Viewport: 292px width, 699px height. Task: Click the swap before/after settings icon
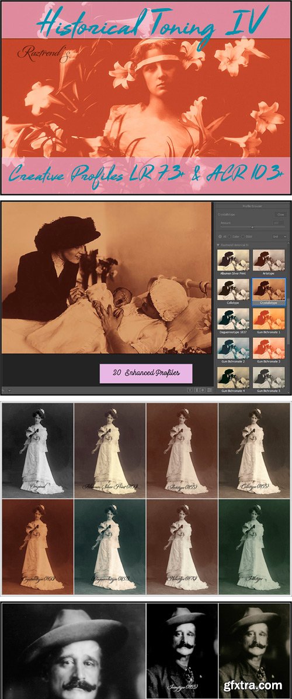196,390
